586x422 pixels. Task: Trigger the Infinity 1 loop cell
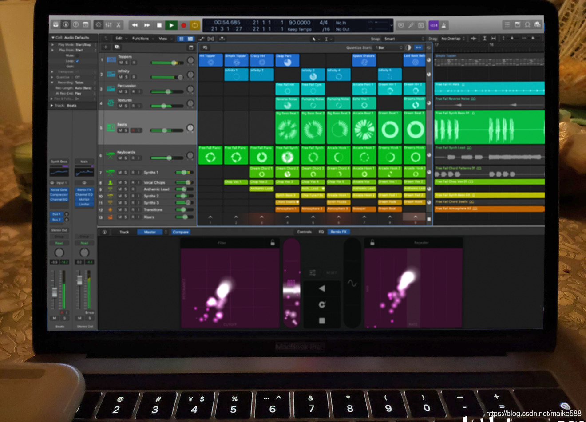point(236,75)
